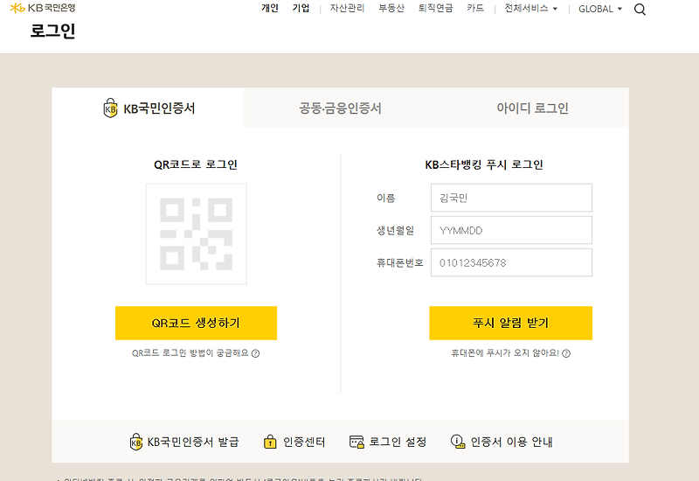
Task: Click the QR코드로 로그인 heading
Action: [195, 164]
